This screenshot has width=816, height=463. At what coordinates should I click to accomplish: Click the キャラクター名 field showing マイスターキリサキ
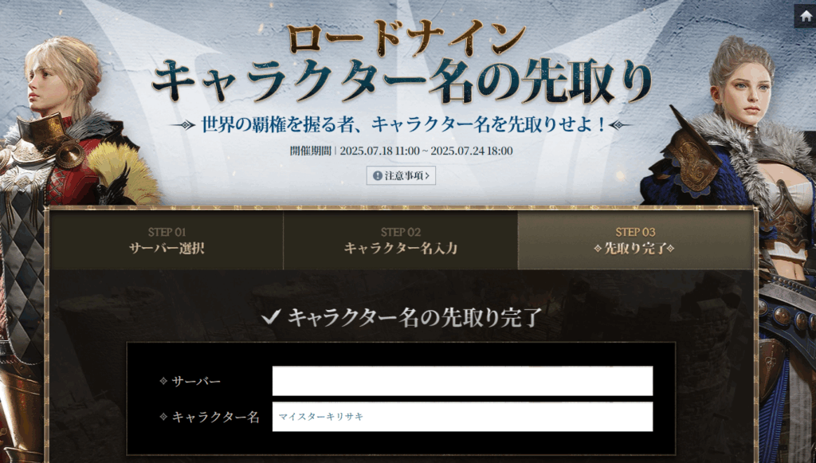pos(462,417)
